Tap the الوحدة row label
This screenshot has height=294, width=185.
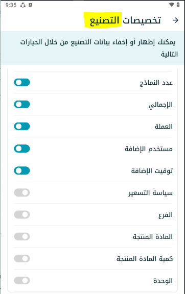tap(163, 281)
